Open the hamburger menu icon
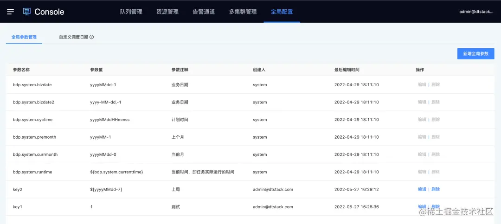 click(11, 12)
